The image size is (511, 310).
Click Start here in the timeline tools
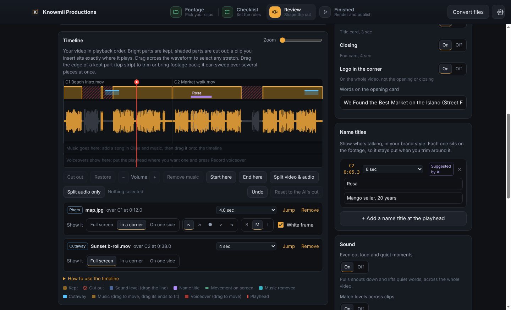(221, 177)
